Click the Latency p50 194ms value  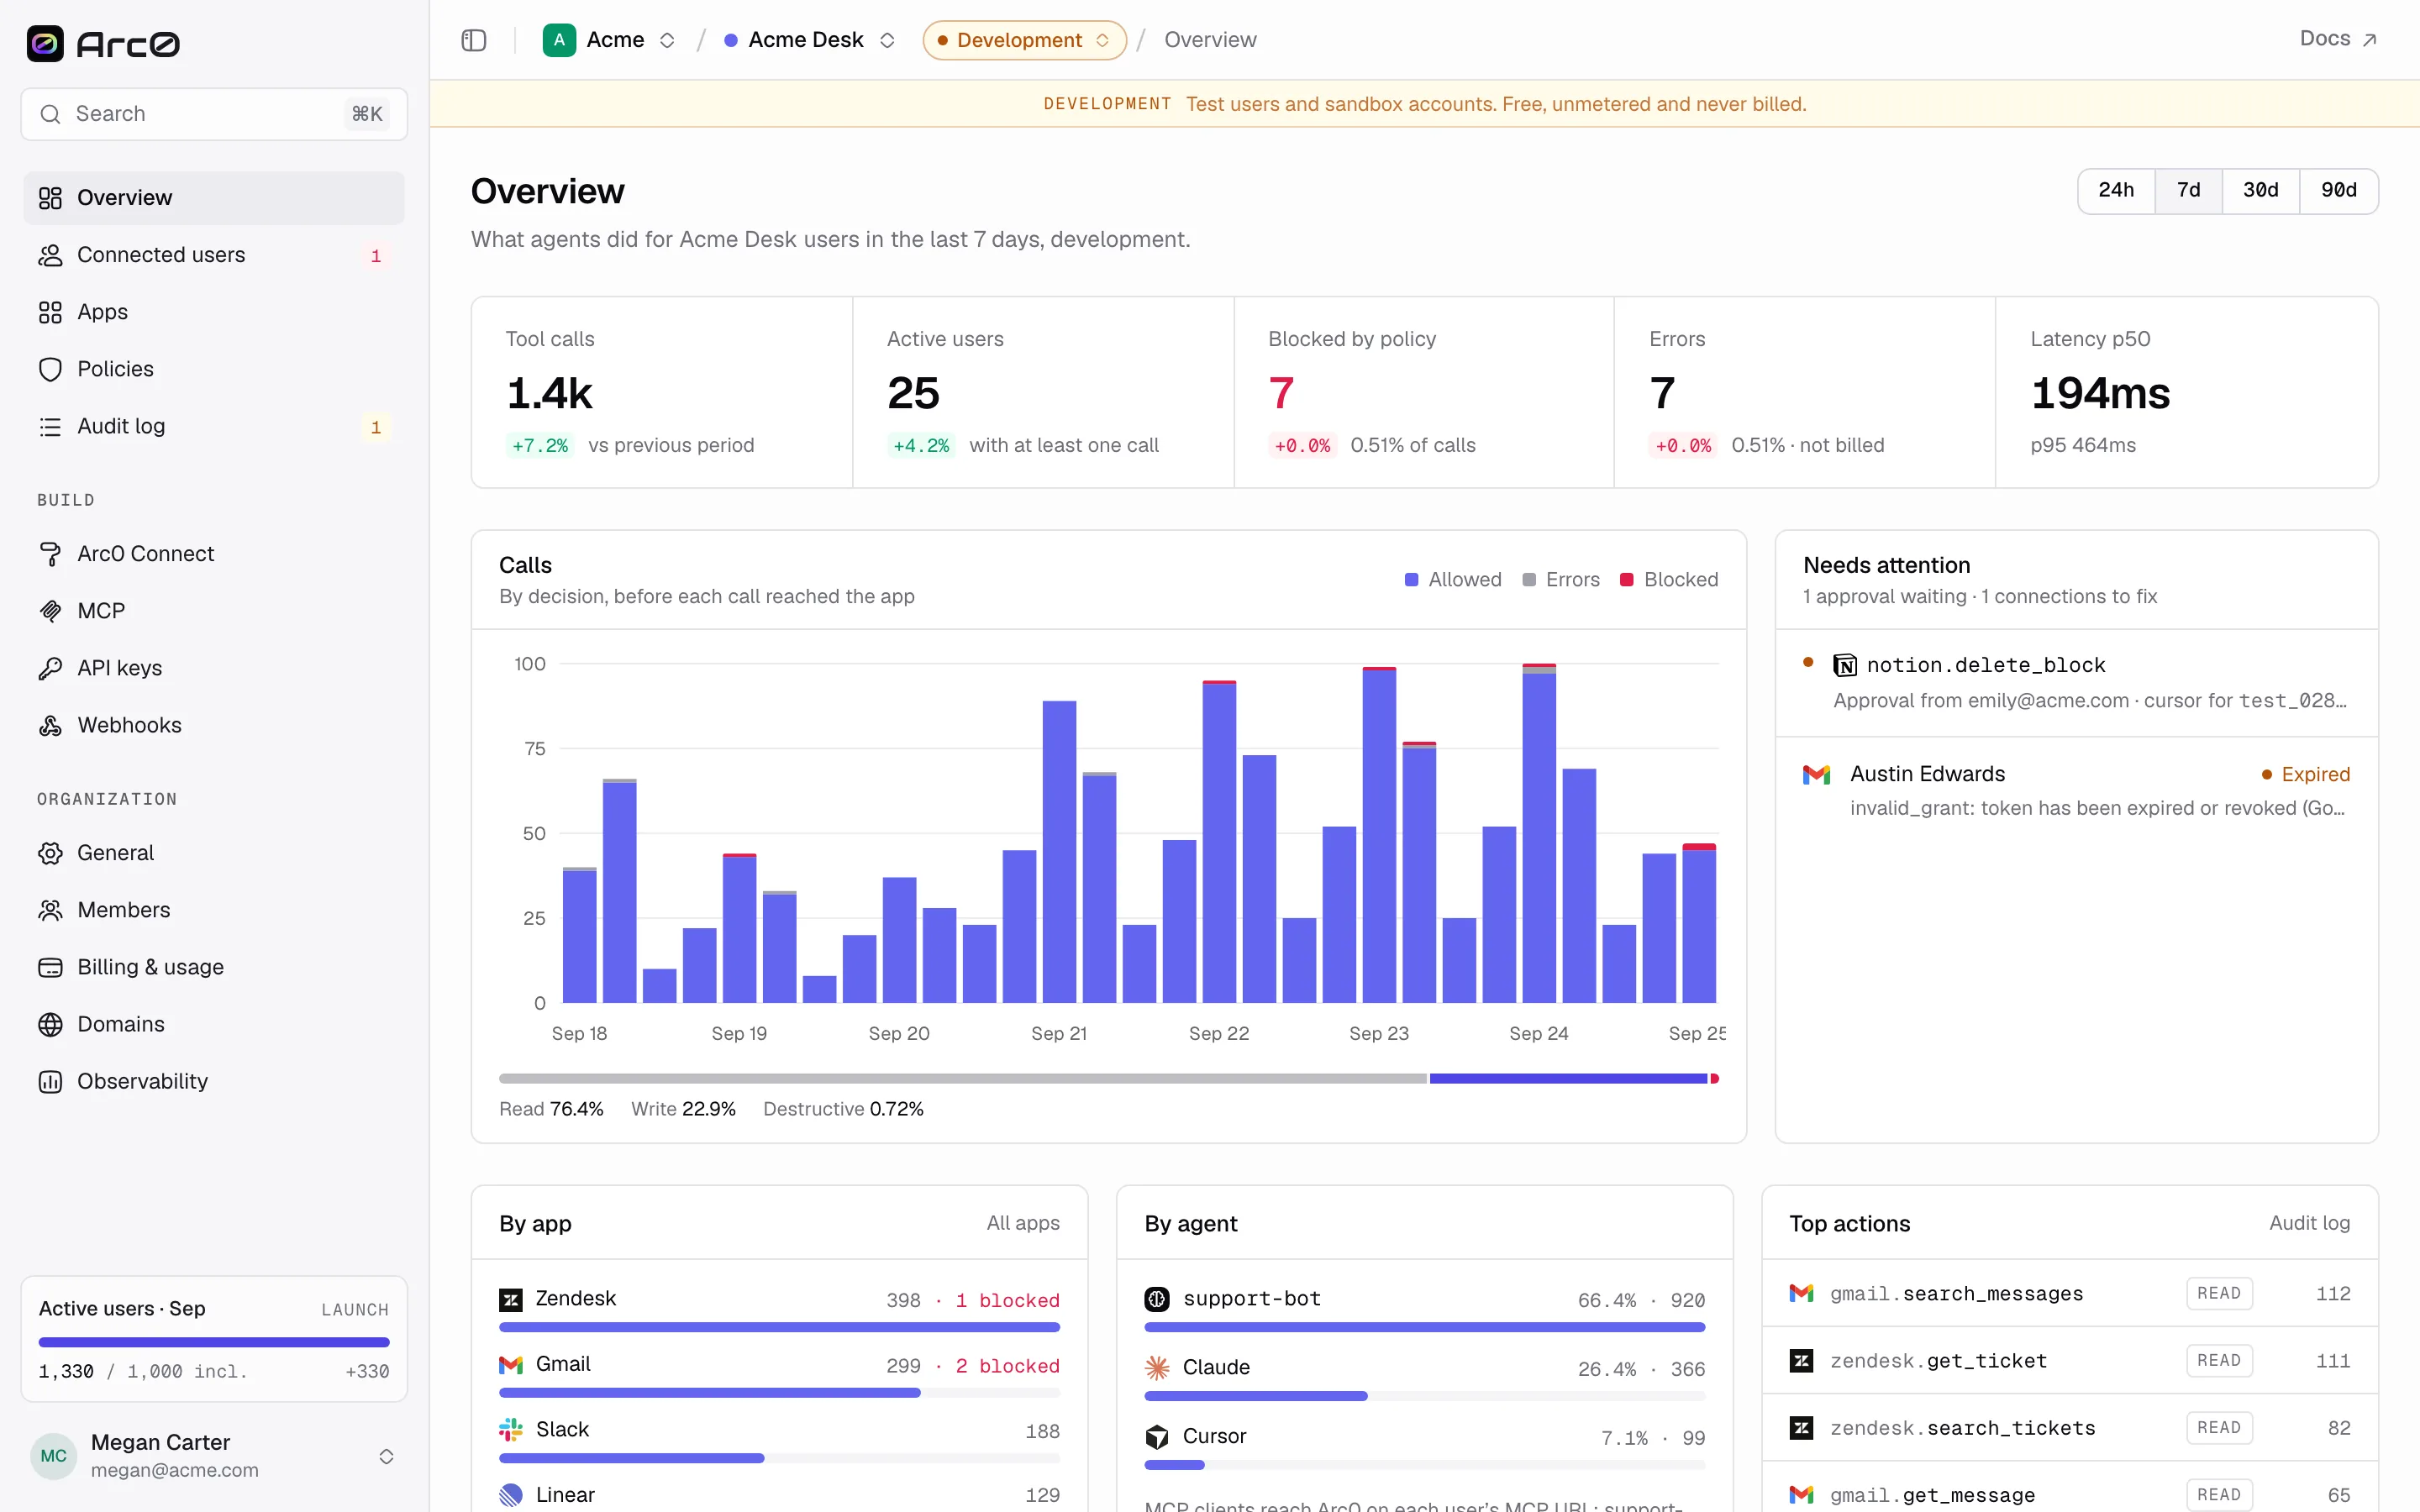[x=2100, y=393]
